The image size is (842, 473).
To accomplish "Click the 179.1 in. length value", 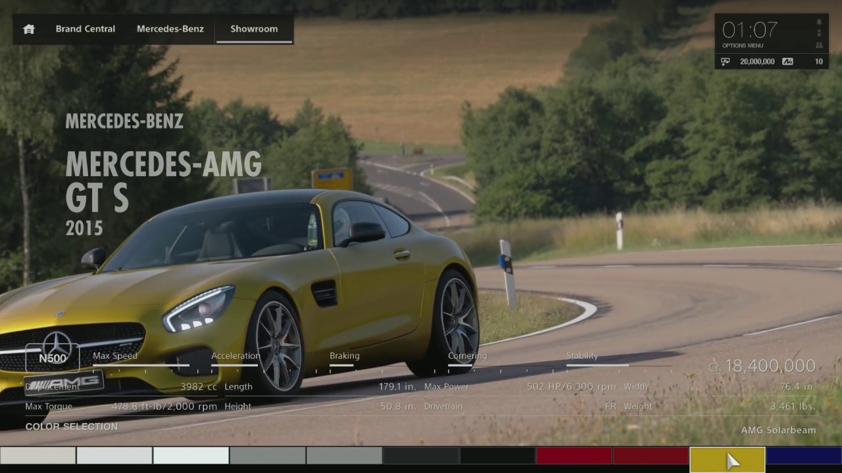I will coord(397,387).
